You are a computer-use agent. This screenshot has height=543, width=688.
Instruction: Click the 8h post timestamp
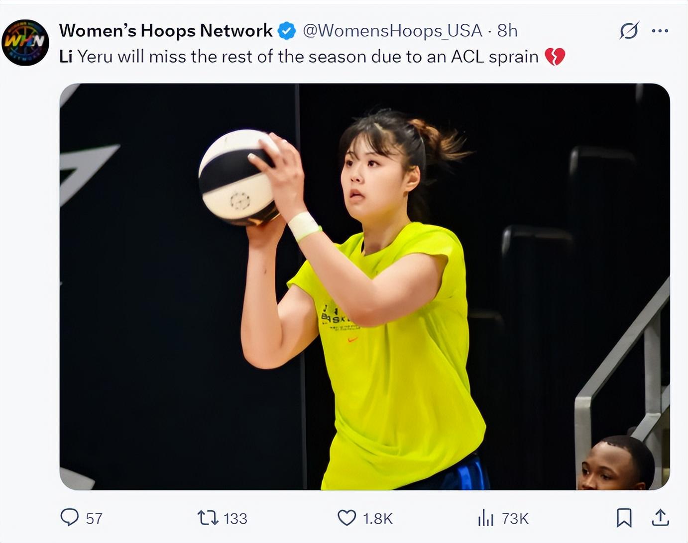507,31
